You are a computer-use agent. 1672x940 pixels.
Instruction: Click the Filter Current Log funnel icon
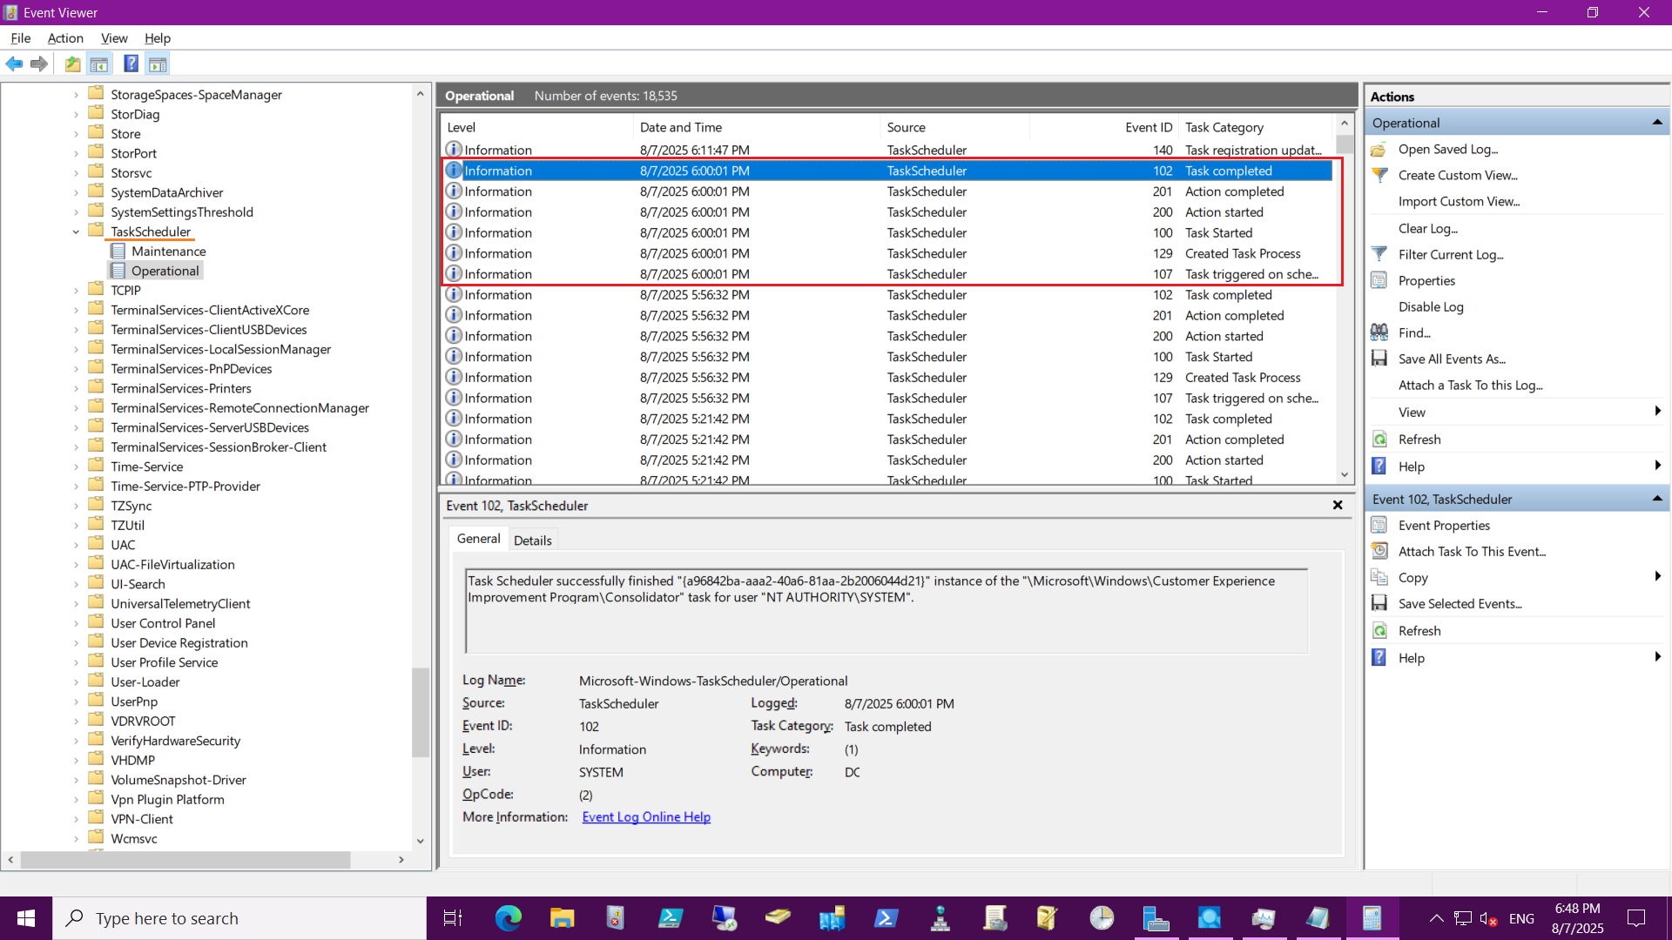(1379, 254)
